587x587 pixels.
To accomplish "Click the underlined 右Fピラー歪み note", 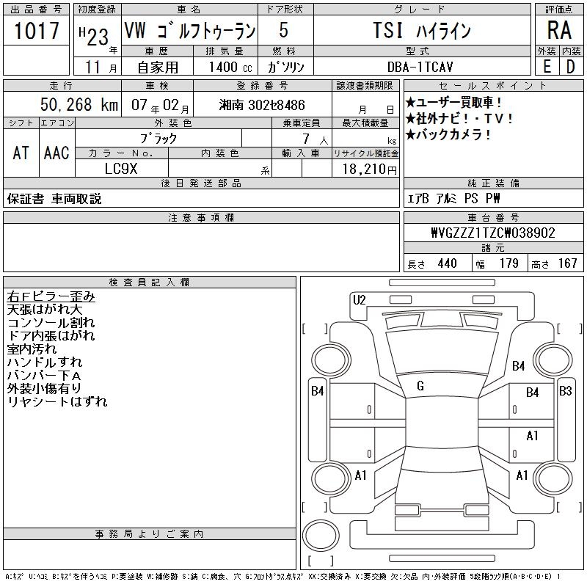I will click(51, 296).
